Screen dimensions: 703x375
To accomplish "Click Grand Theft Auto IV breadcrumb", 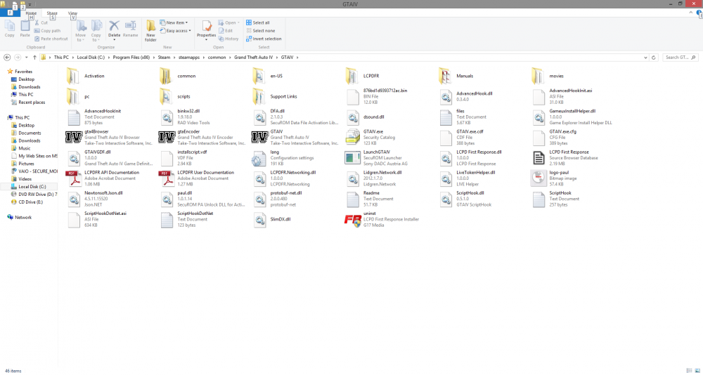I will point(253,58).
